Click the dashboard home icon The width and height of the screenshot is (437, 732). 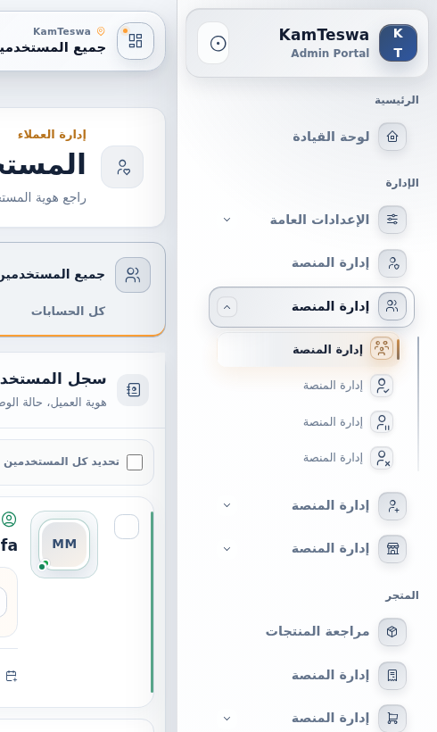click(392, 137)
